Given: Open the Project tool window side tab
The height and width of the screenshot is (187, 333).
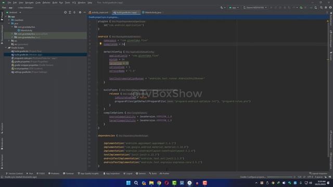Looking at the screenshot, I should pos(2,17).
